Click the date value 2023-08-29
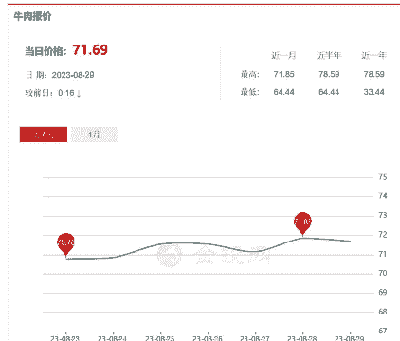Viewport: 400px width, 341px height. click(73, 75)
